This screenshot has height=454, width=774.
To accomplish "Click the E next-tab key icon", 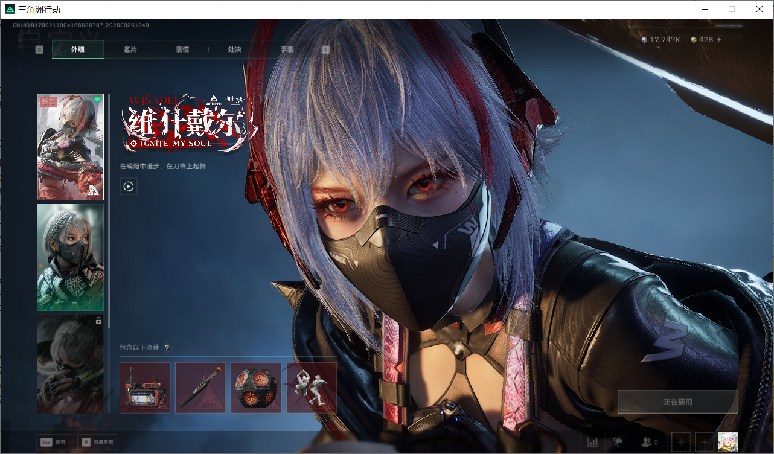I will [x=325, y=50].
